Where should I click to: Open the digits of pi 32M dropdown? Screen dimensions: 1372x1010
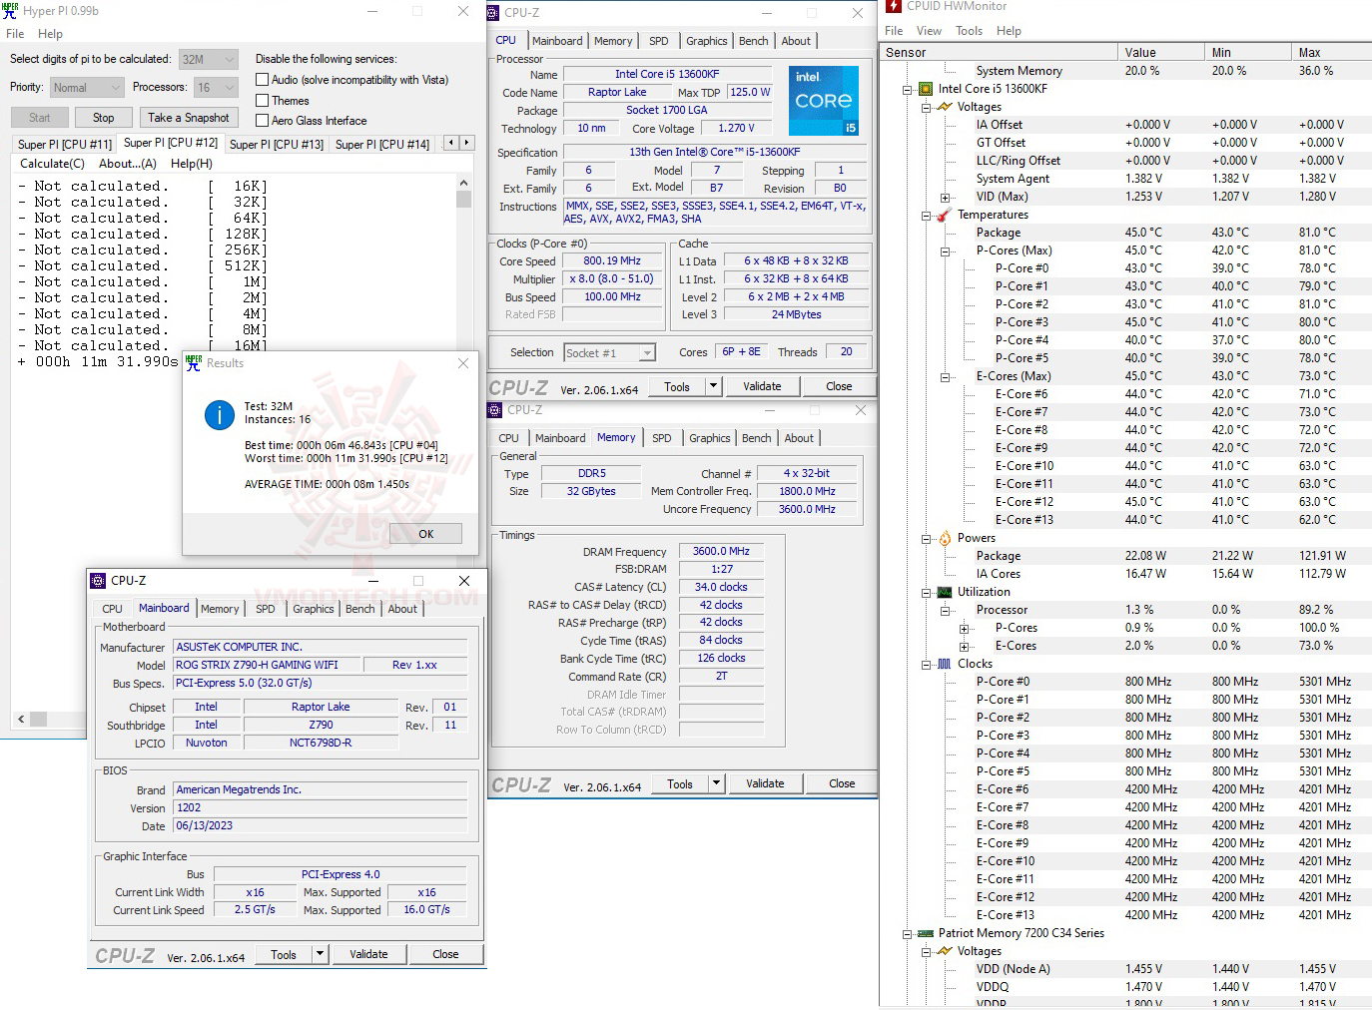click(209, 60)
